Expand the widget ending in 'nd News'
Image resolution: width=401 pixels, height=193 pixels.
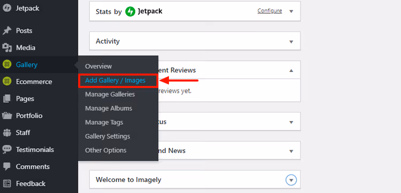point(291,151)
